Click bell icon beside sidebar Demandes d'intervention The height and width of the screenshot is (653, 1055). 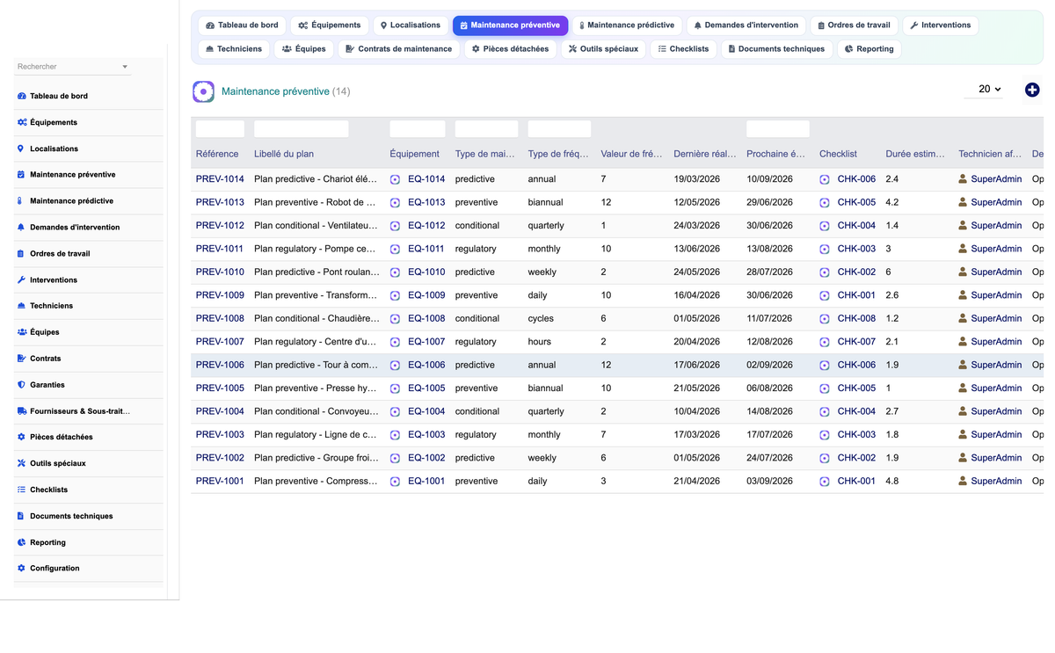tap(21, 228)
